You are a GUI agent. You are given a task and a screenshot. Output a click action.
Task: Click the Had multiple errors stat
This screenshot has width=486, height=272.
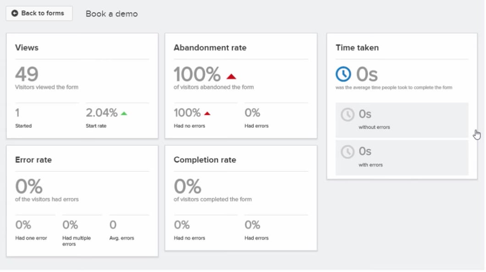click(77, 233)
